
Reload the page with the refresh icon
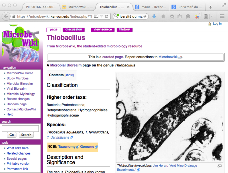107,17
